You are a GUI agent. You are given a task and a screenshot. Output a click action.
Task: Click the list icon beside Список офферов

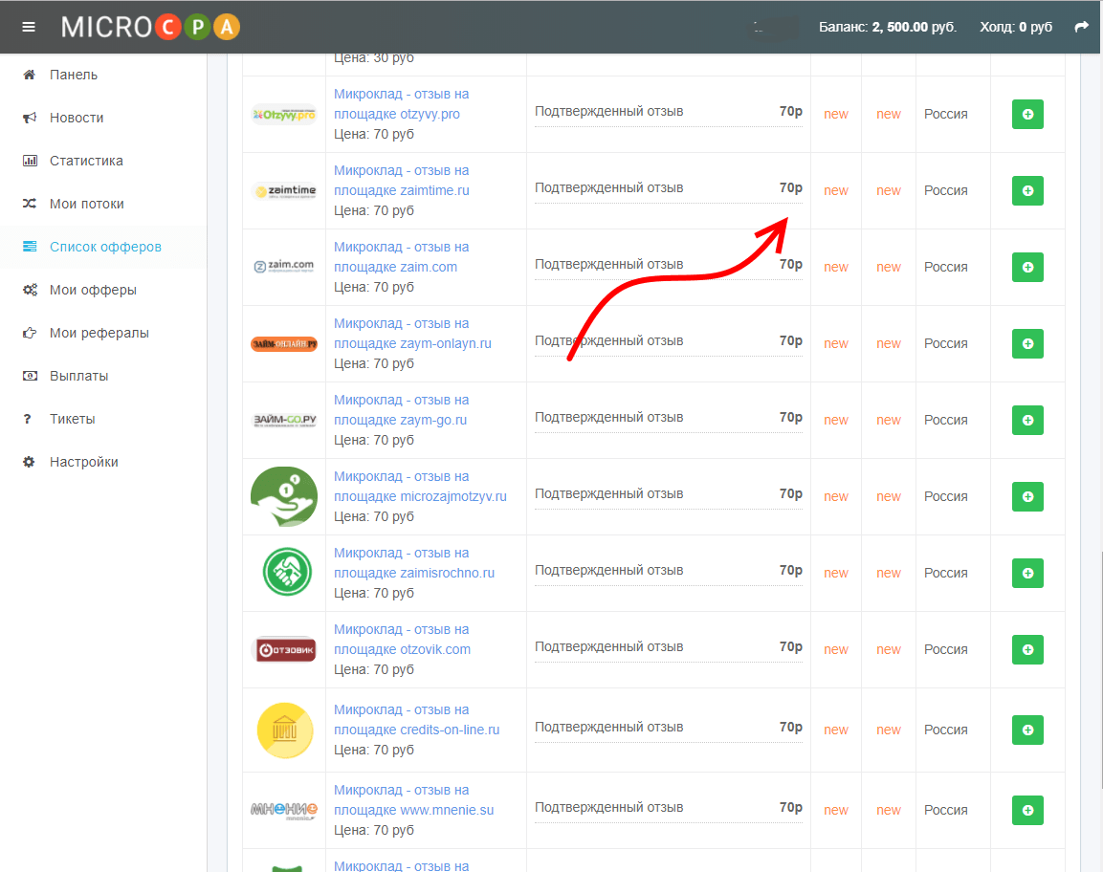tap(30, 246)
